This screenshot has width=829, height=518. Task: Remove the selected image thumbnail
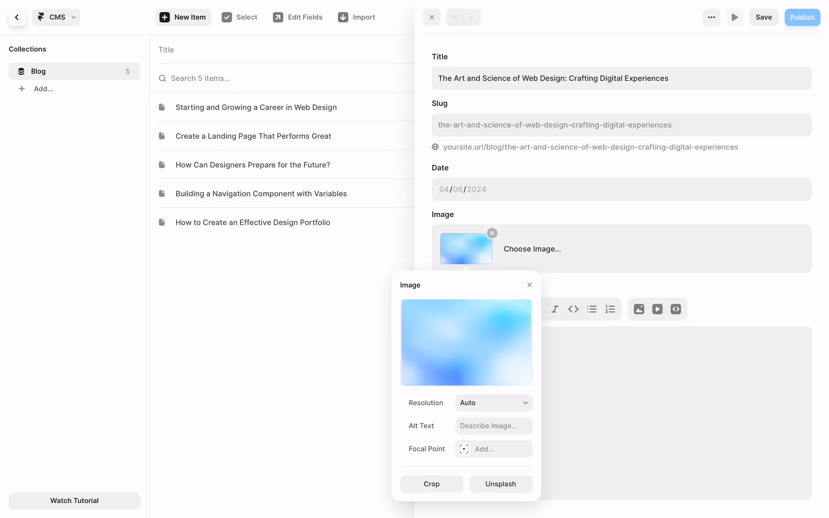tap(492, 233)
